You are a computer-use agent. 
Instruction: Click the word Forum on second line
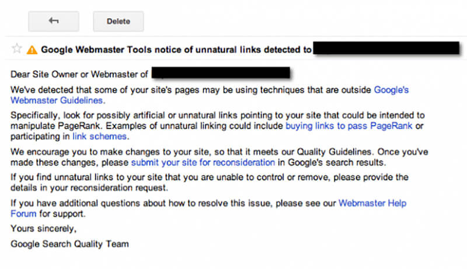tap(23, 214)
